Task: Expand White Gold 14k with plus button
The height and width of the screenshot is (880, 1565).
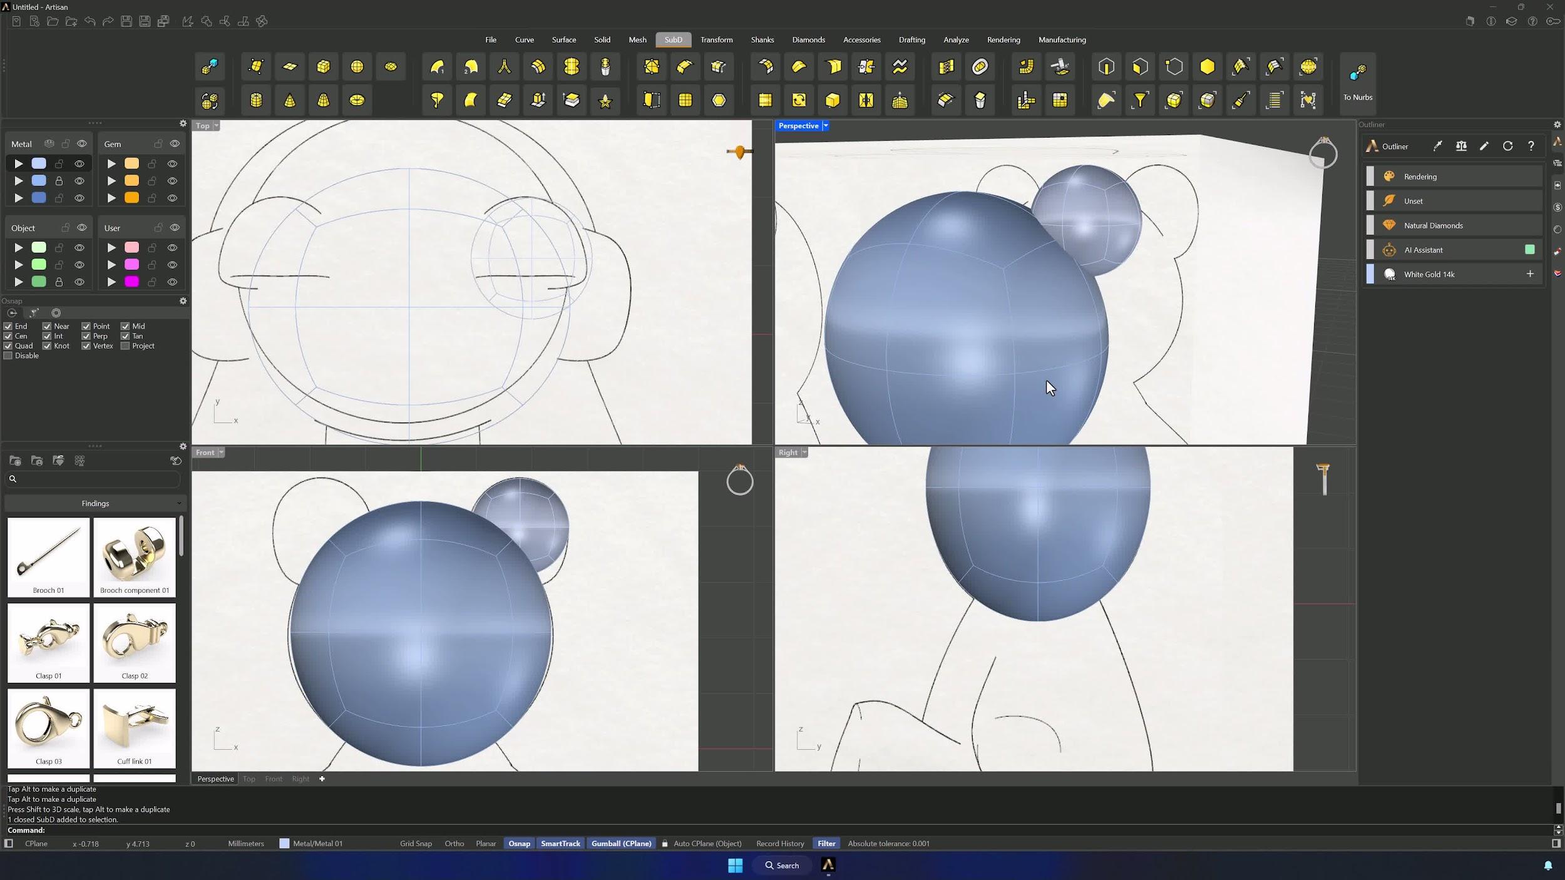Action: 1530,274
